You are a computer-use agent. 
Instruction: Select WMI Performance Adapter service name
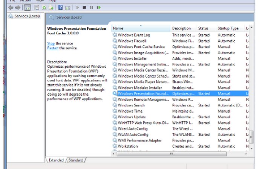pyautogui.click(x=140, y=140)
